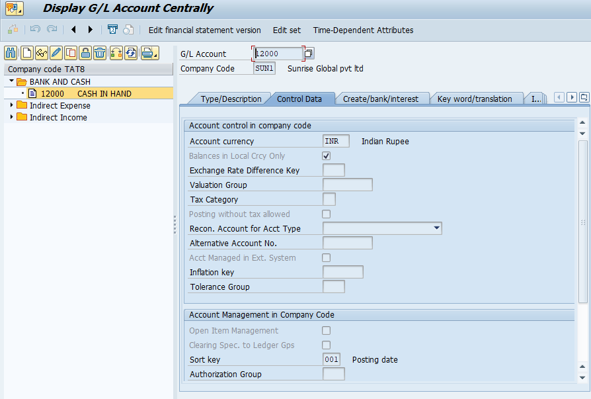
Task: Click the Account currency INR field
Action: tap(336, 141)
